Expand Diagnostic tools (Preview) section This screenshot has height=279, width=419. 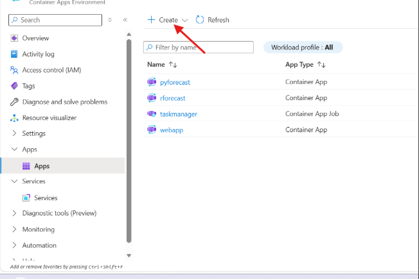pos(14,213)
